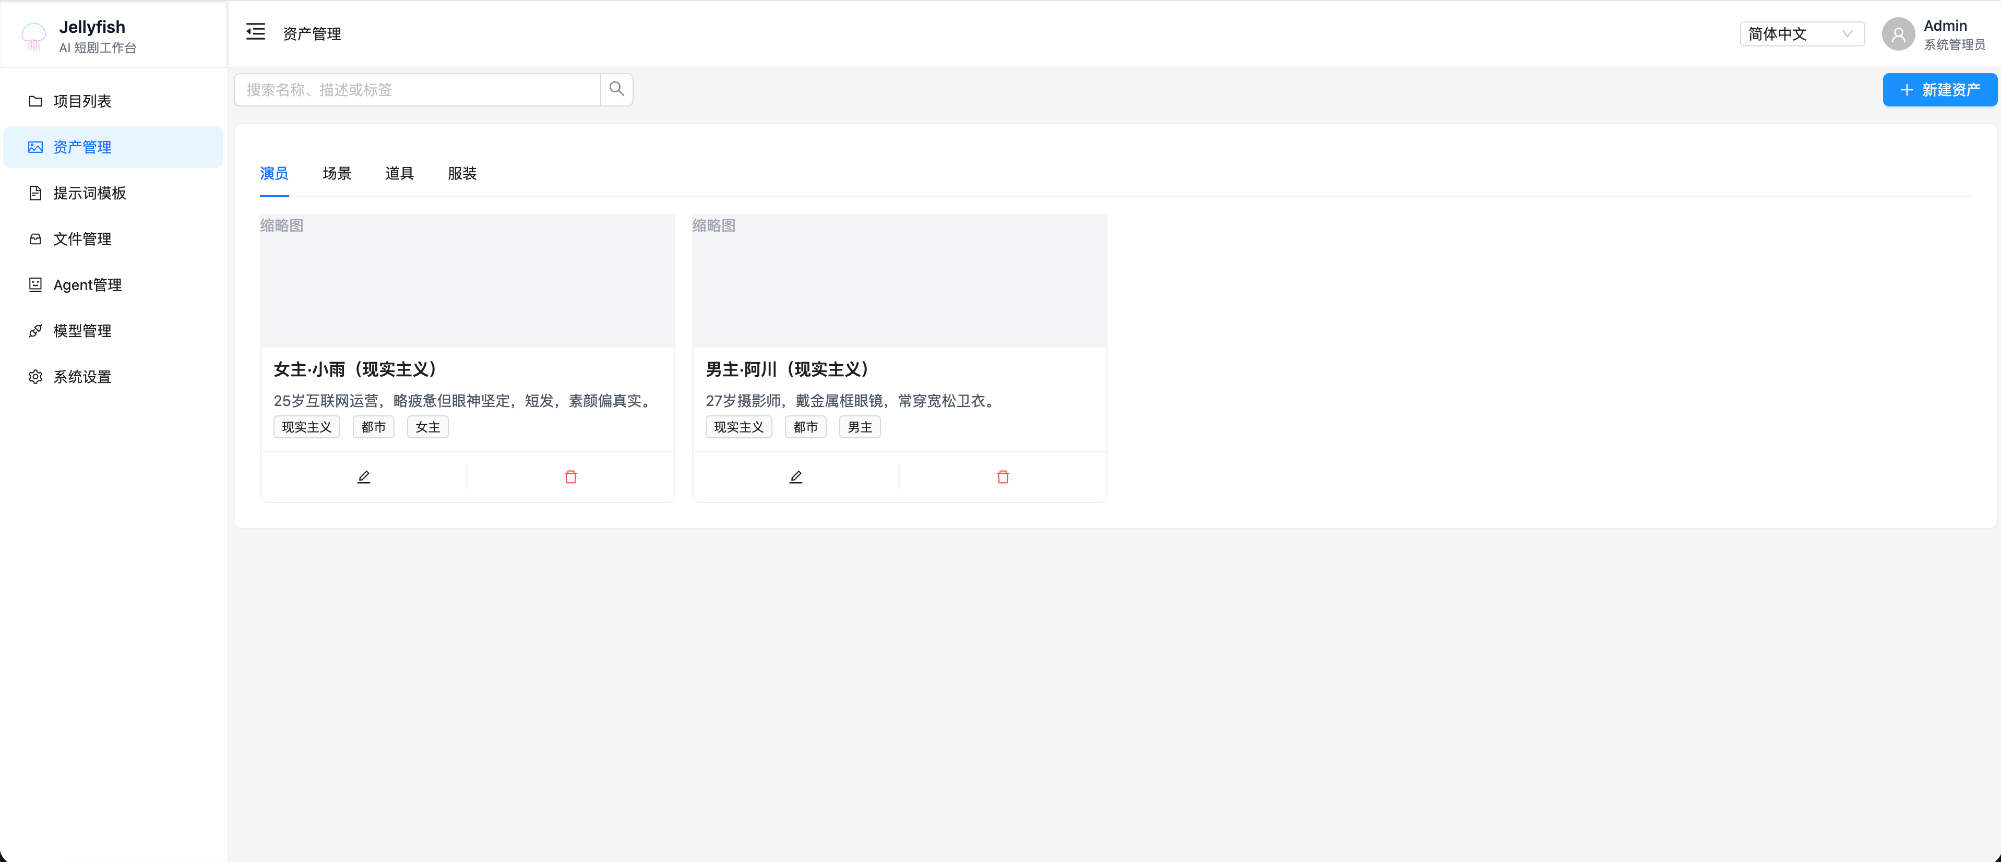Select the 现实主义 tag on 女主·小雨
The width and height of the screenshot is (2001, 862).
[306, 426]
